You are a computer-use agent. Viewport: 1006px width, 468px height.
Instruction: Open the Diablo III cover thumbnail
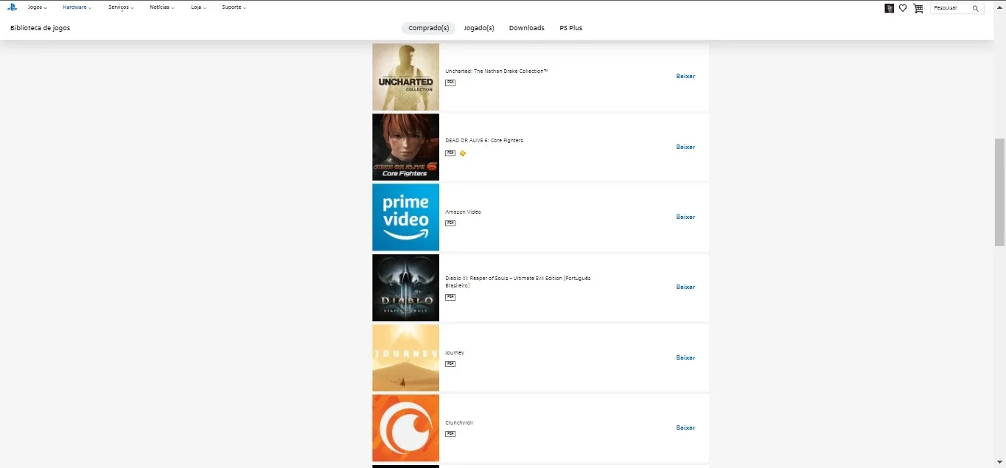pyautogui.click(x=405, y=287)
